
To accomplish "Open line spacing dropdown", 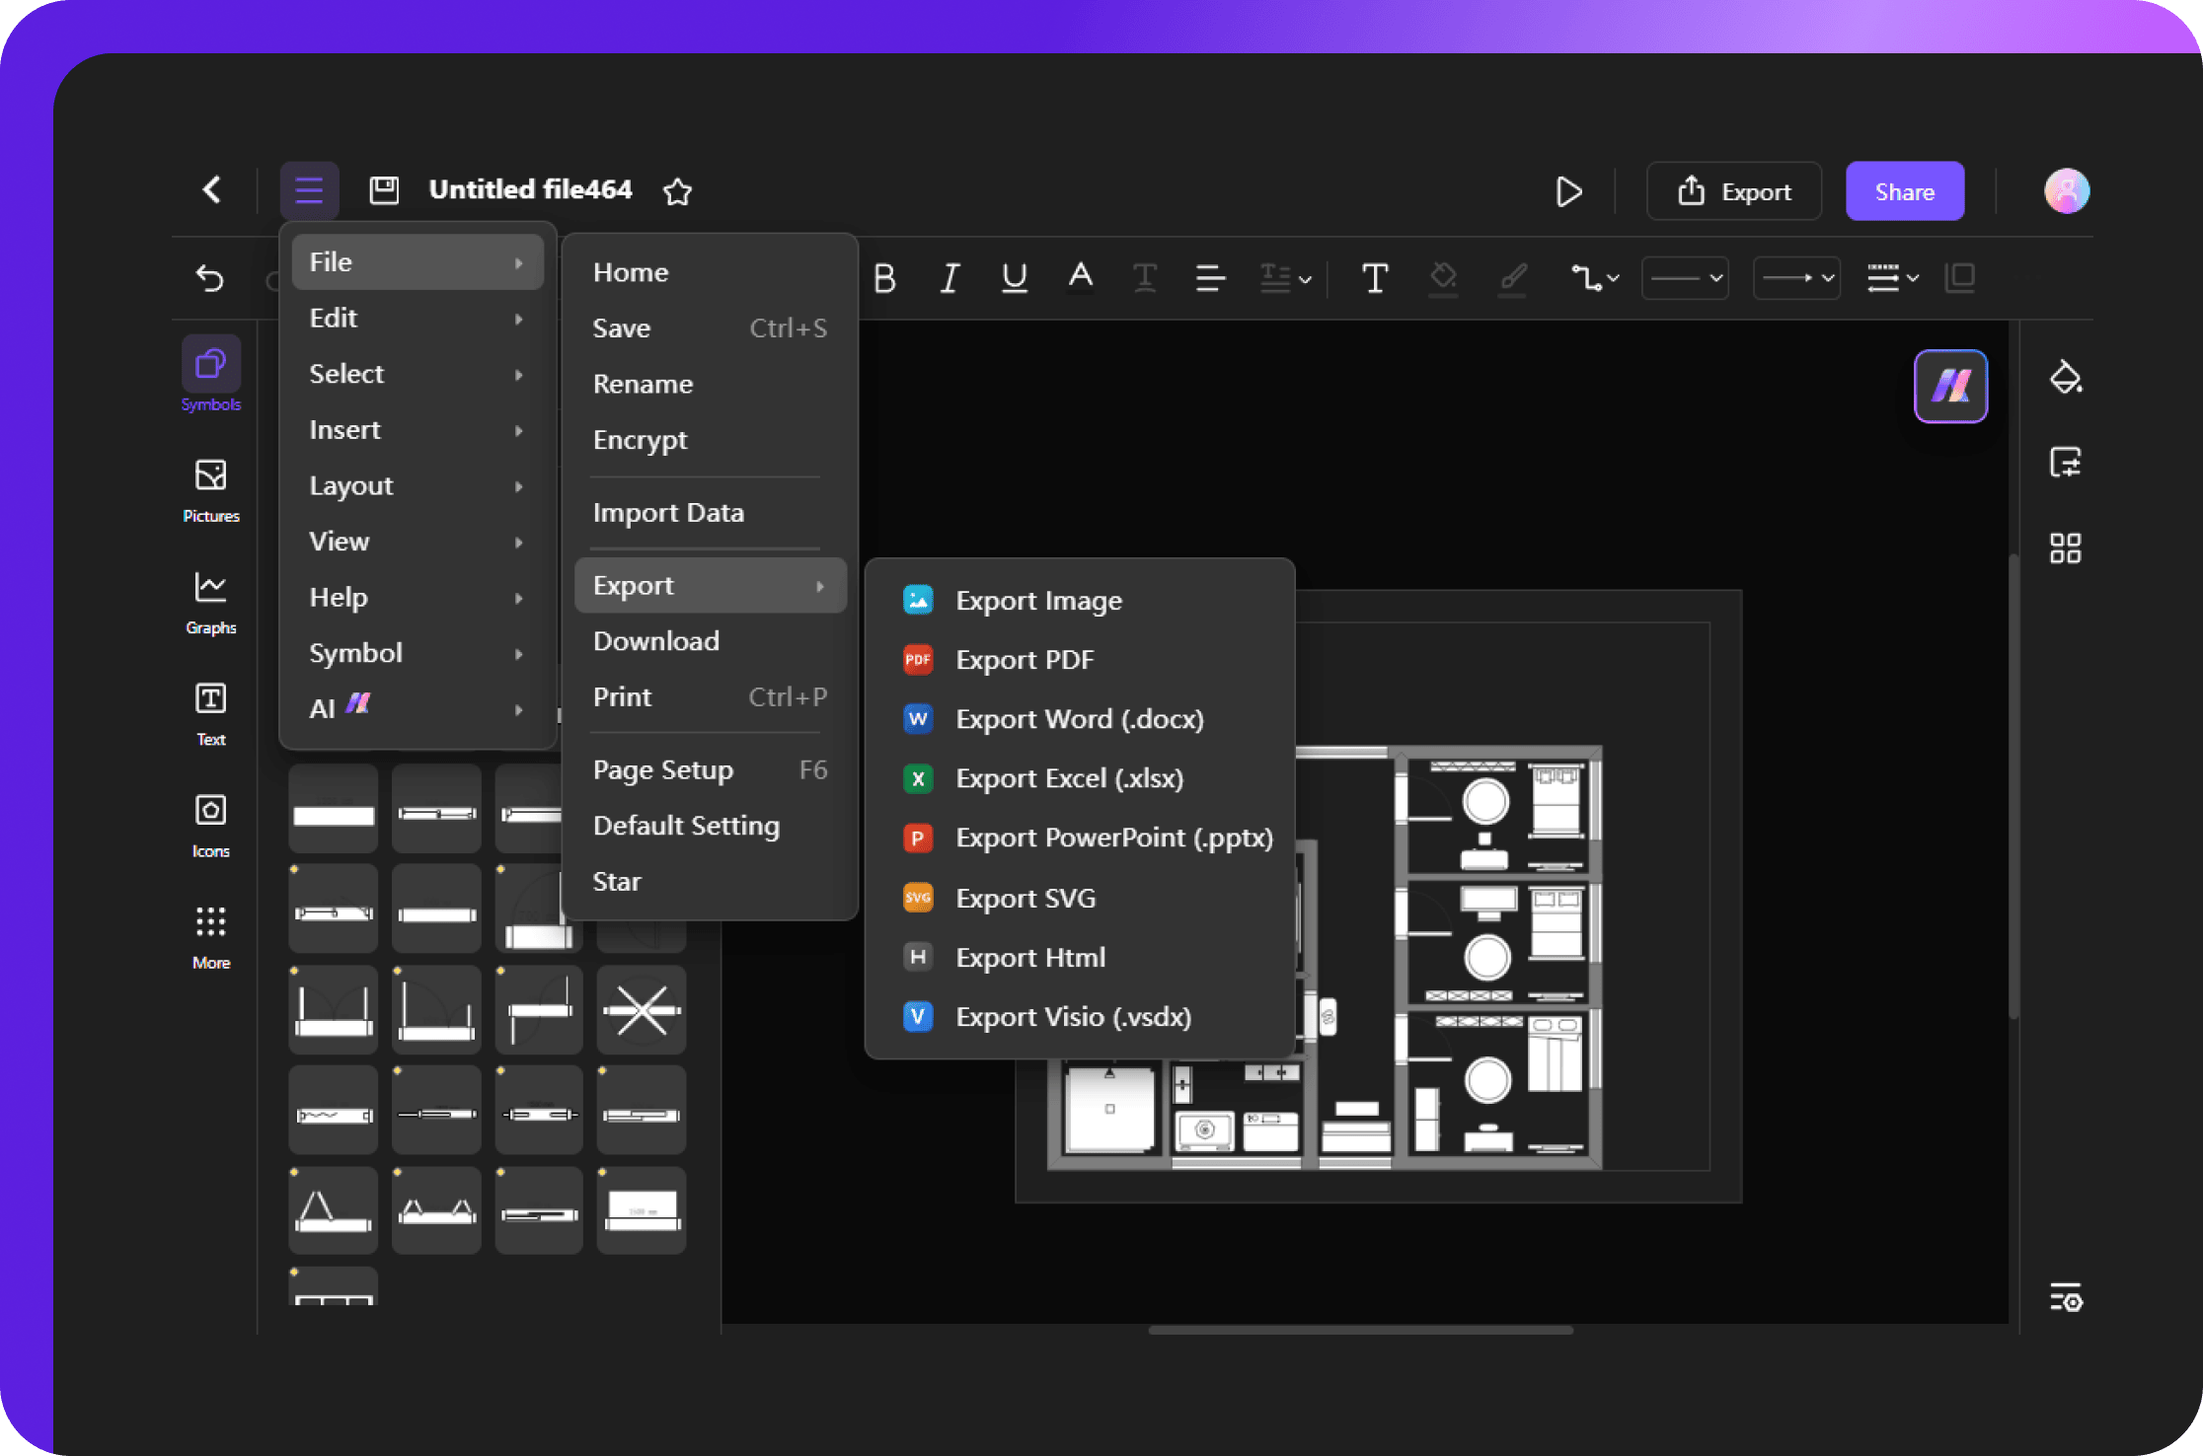I will tap(1285, 278).
